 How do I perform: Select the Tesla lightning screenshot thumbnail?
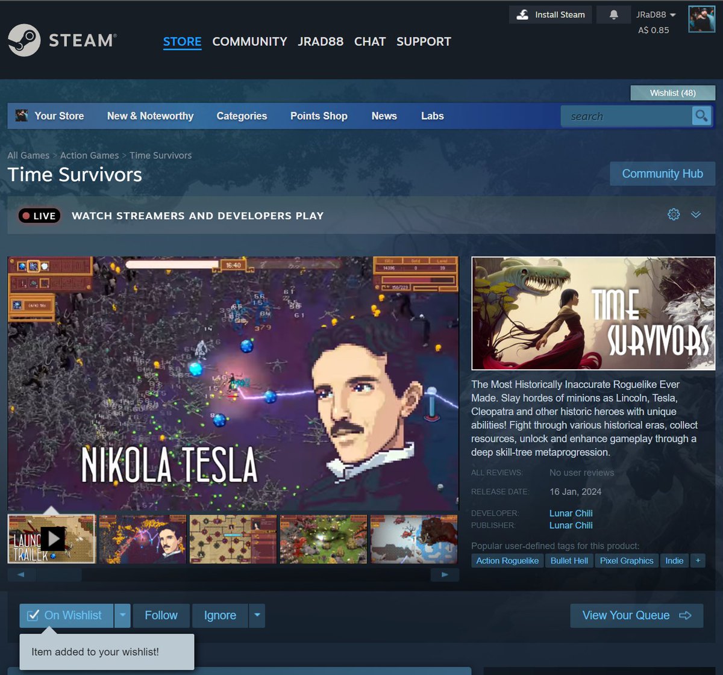[142, 539]
